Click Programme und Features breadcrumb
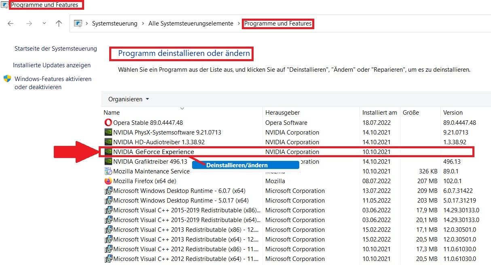This screenshot has width=491, height=265. pos(278,24)
